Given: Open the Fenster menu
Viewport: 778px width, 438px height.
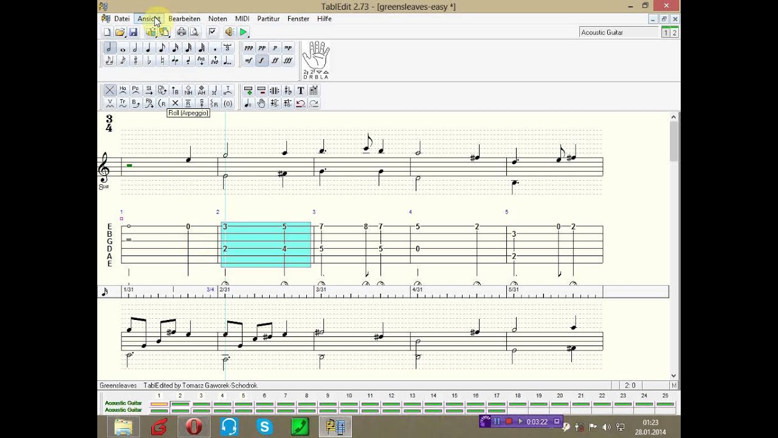Looking at the screenshot, I should pos(298,19).
